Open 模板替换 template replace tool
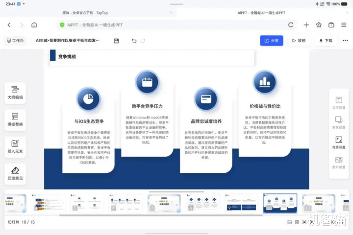The image size is (353, 235). tap(15, 120)
